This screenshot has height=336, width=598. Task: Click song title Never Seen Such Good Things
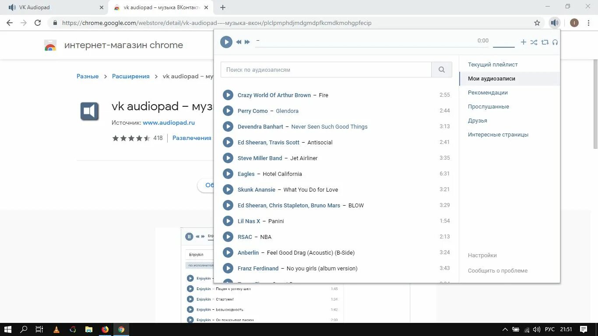(x=329, y=126)
